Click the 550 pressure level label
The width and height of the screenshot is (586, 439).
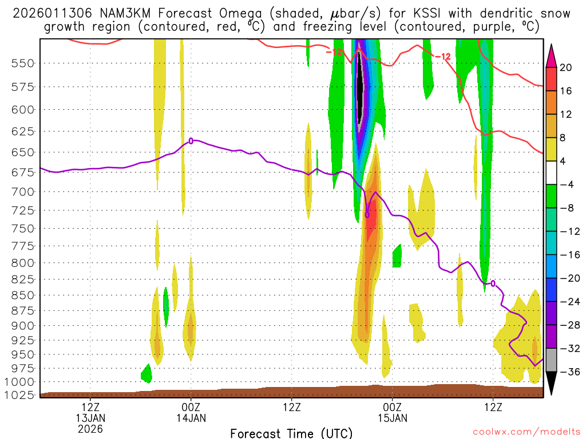pos(22,63)
